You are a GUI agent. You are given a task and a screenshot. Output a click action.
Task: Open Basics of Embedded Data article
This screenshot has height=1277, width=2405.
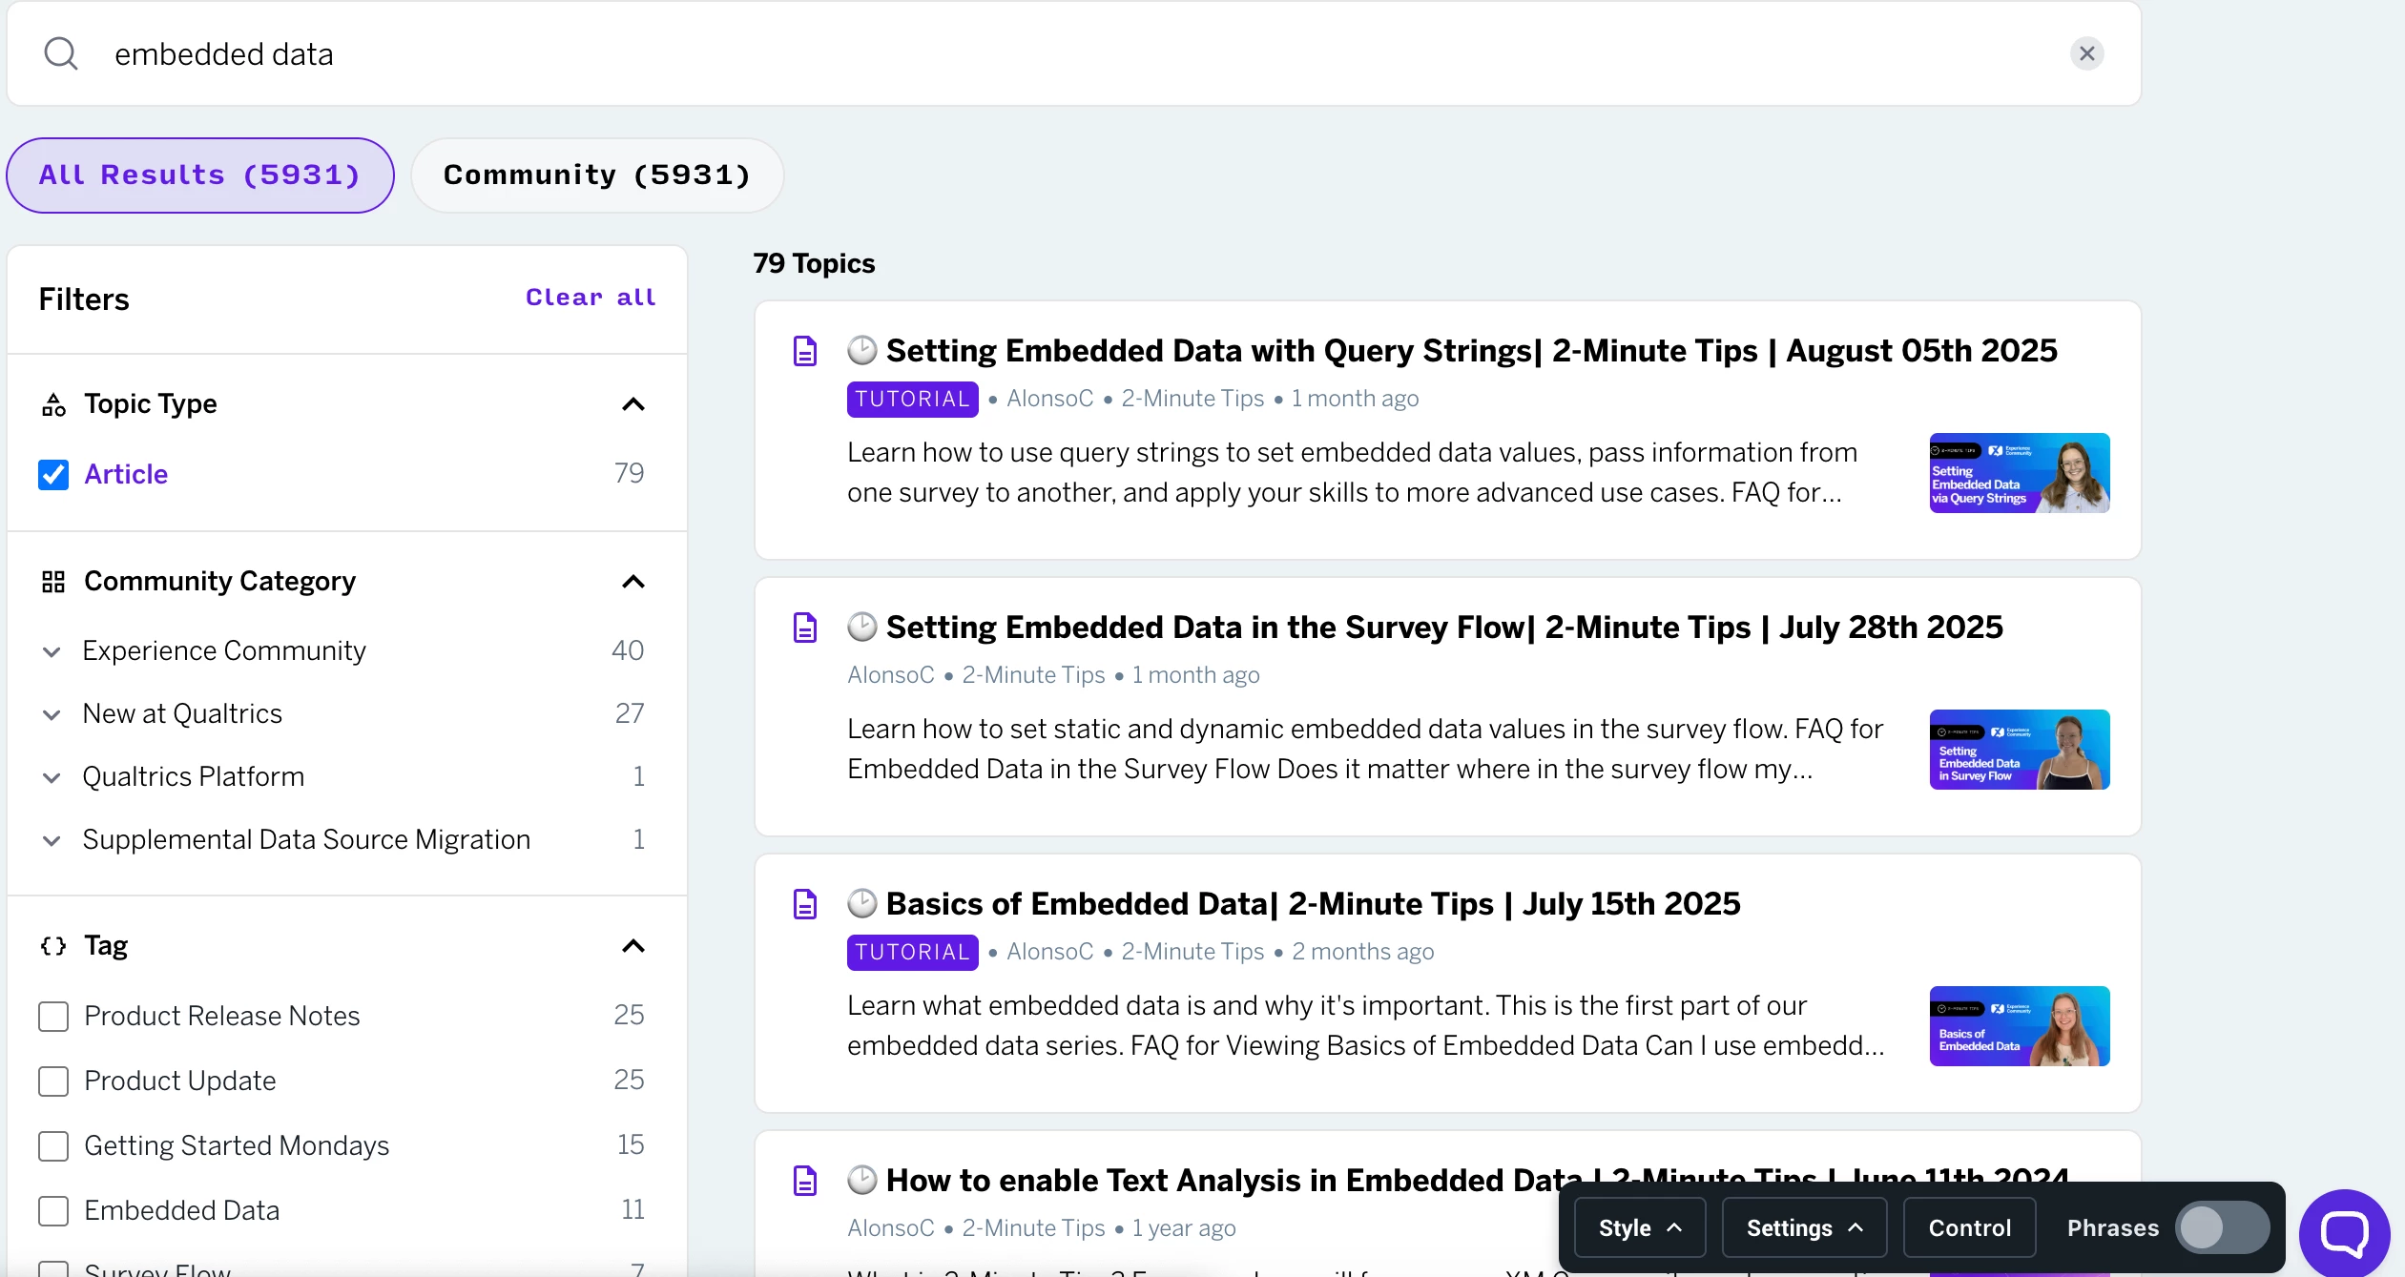[x=1313, y=904]
